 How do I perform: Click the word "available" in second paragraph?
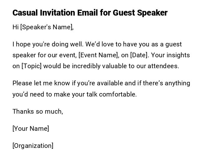(109, 83)
